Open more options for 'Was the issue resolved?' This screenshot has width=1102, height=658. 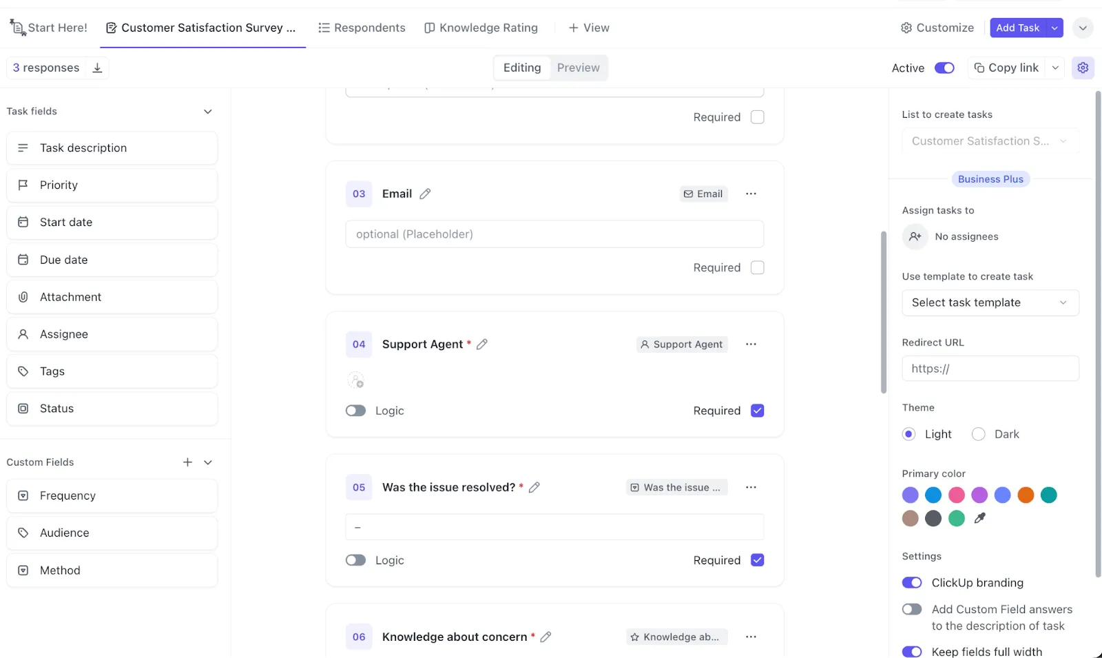tap(751, 487)
